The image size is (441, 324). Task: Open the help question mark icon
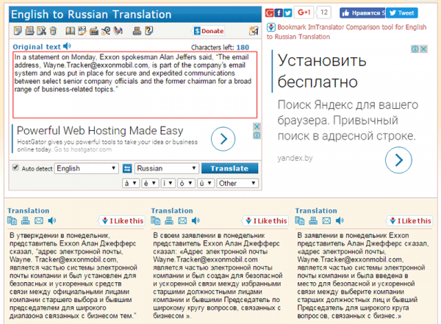pos(148,31)
